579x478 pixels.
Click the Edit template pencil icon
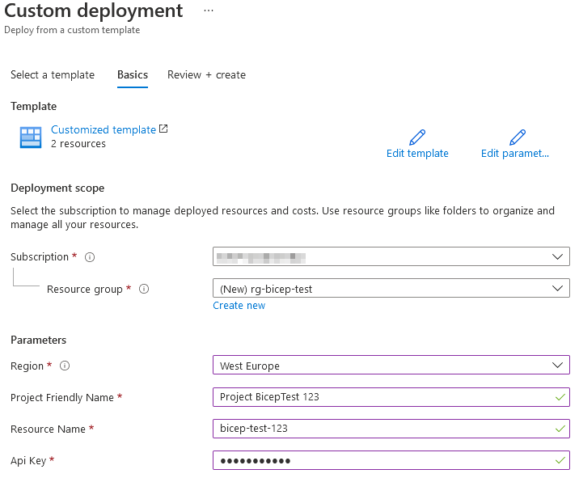pyautogui.click(x=417, y=137)
